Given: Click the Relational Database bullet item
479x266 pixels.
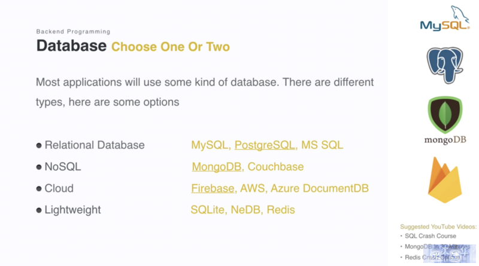Looking at the screenshot, I should click(x=90, y=145).
